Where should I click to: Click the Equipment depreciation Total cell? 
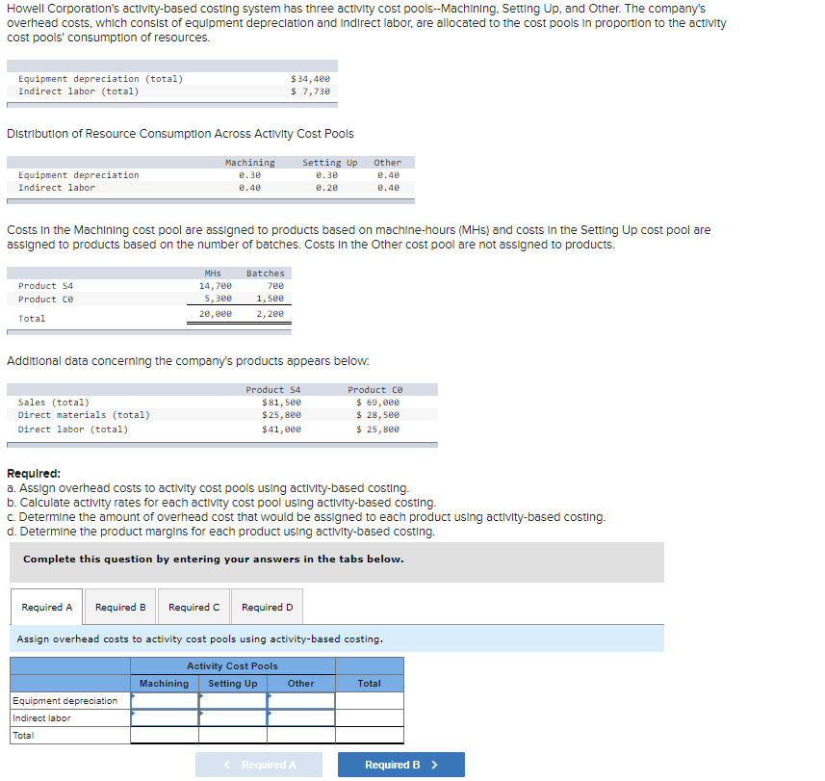(370, 700)
